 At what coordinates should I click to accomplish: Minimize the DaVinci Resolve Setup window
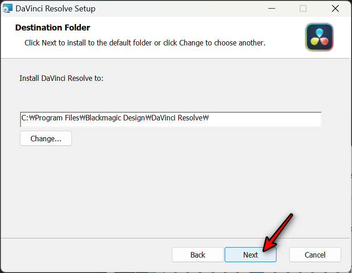coord(272,9)
